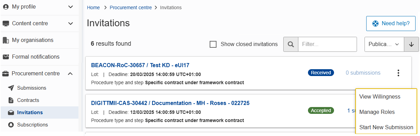Screen dimensions: 420x136
Task: Click the Submissions paper-plane icon
Action: (11, 88)
